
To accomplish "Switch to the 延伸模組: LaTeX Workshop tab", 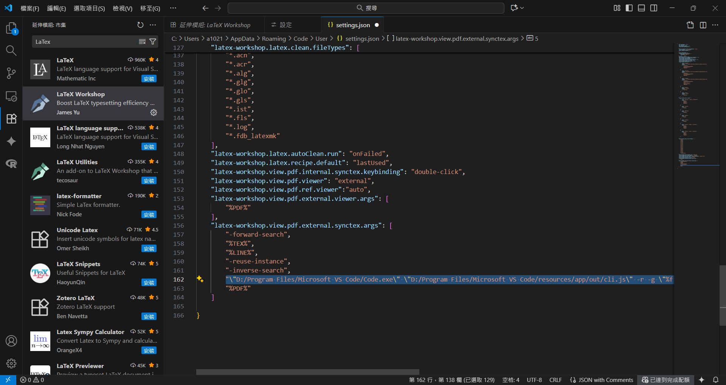I will (x=214, y=25).
